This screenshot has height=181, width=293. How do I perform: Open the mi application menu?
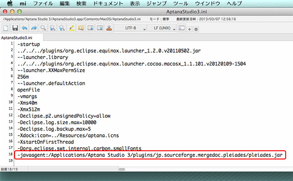(23, 3)
